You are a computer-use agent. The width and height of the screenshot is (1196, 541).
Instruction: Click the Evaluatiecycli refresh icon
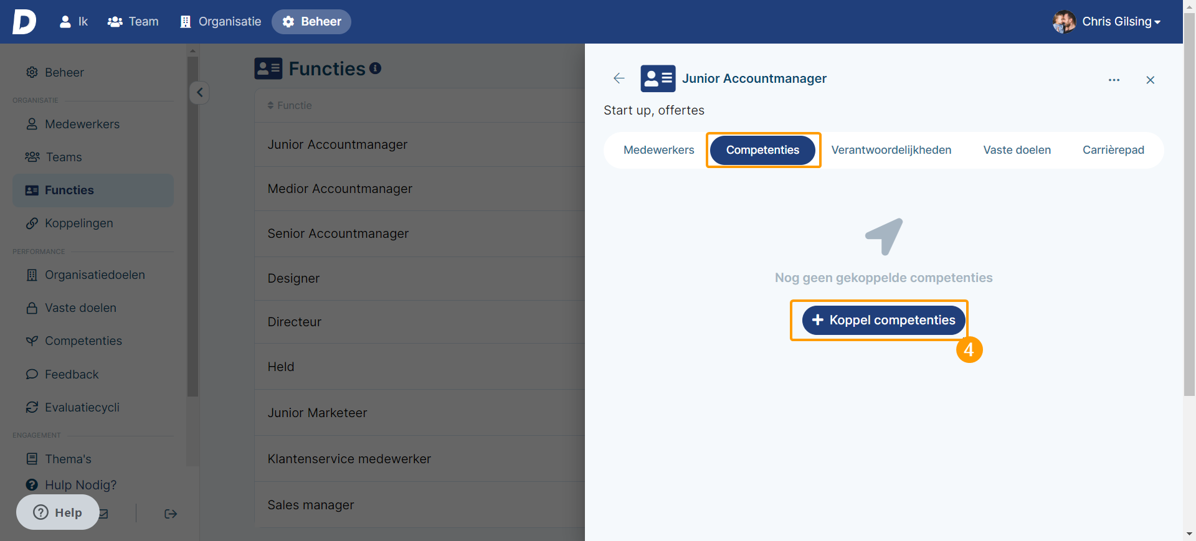click(x=32, y=407)
